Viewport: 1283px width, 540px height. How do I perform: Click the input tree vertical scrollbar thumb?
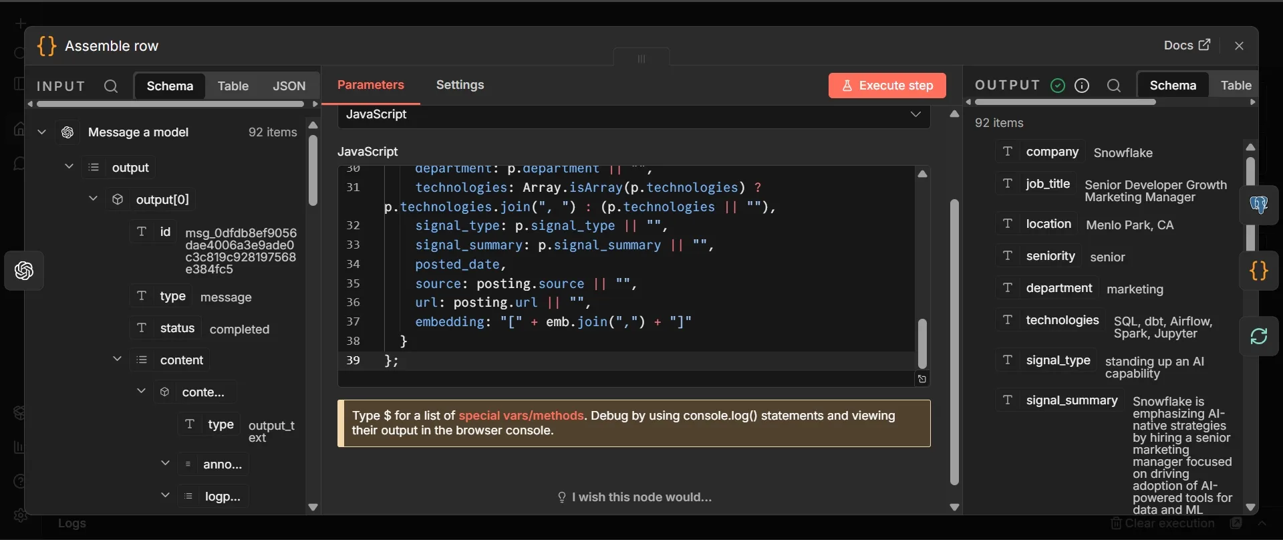pyautogui.click(x=313, y=170)
